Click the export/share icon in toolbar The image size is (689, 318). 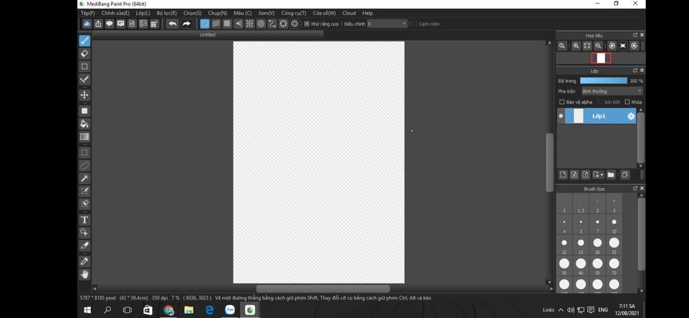tap(98, 24)
